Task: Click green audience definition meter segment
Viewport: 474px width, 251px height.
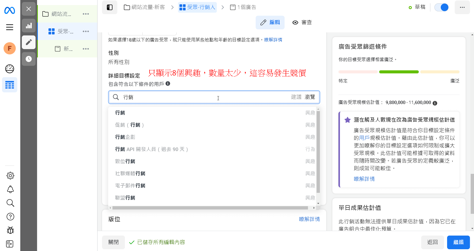Action: (399, 72)
